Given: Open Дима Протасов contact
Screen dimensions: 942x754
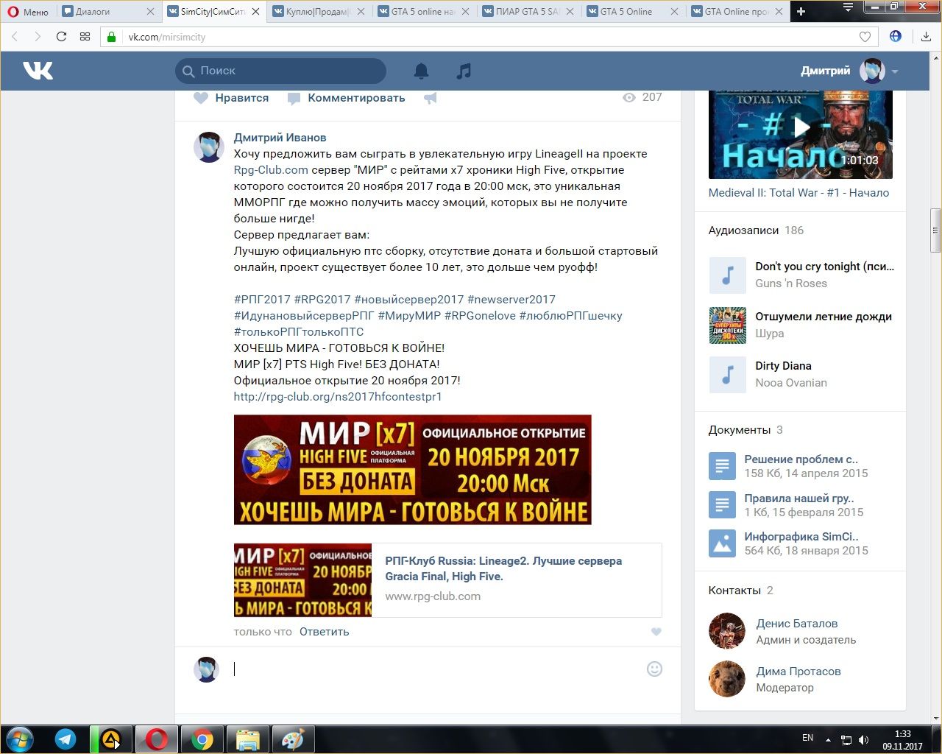Looking at the screenshot, I should click(798, 672).
